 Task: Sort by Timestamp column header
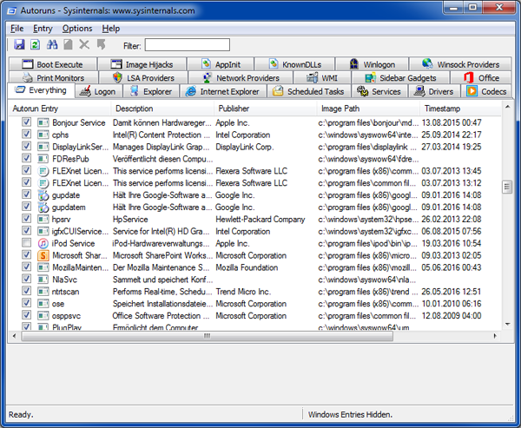pyautogui.click(x=460, y=109)
